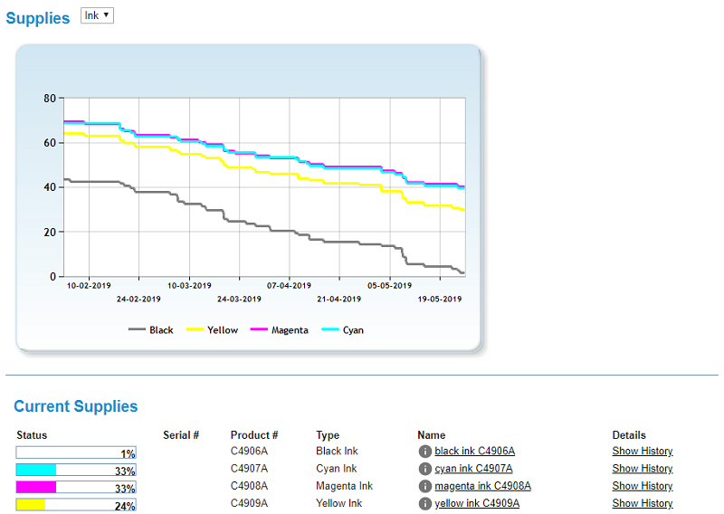Open the Ink supplies dropdown
724x514 pixels.
point(97,15)
